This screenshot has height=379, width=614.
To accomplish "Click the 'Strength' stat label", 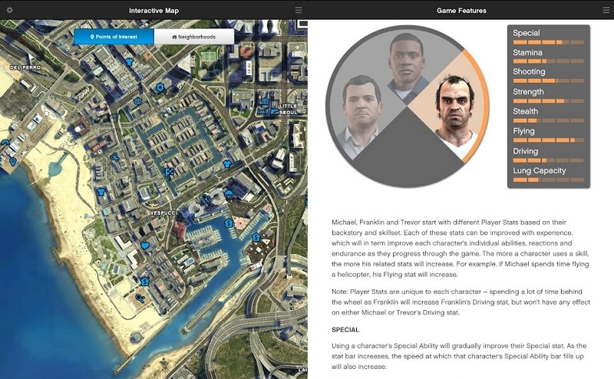I will coord(528,92).
